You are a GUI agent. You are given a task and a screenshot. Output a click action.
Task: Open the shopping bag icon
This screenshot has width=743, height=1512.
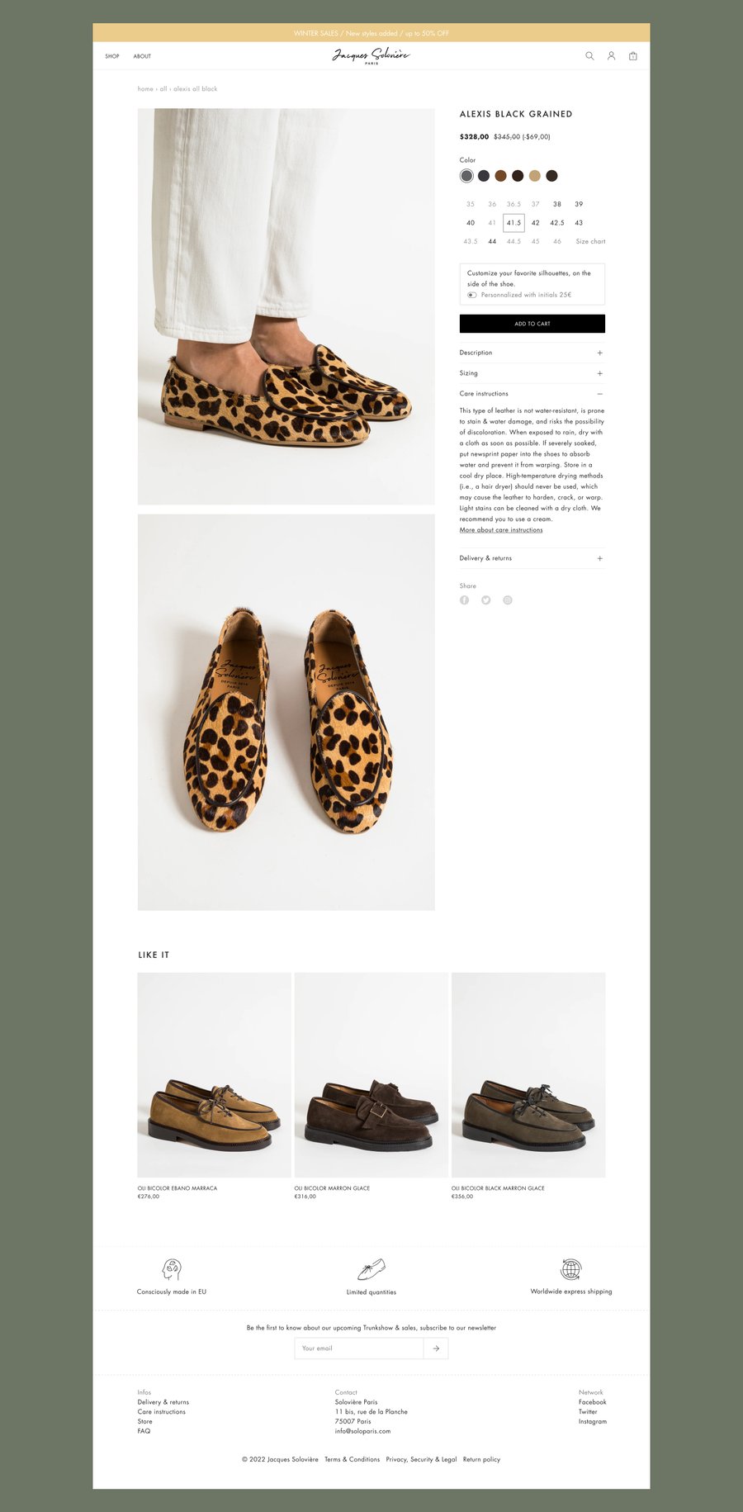[x=633, y=56]
